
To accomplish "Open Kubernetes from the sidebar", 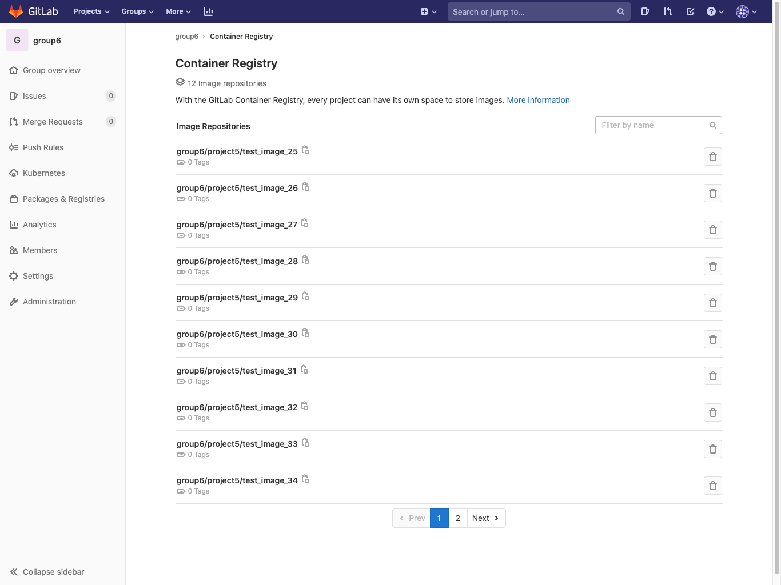I will (x=44, y=173).
